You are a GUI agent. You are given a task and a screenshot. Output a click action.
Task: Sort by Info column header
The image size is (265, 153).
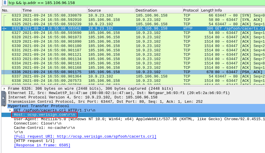(x=239, y=10)
